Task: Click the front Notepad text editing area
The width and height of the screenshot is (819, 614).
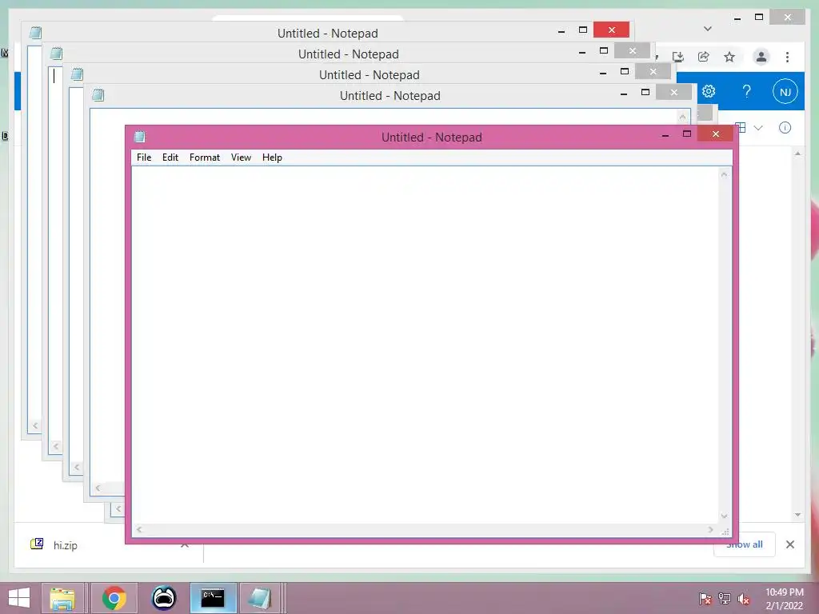Action: [425, 345]
